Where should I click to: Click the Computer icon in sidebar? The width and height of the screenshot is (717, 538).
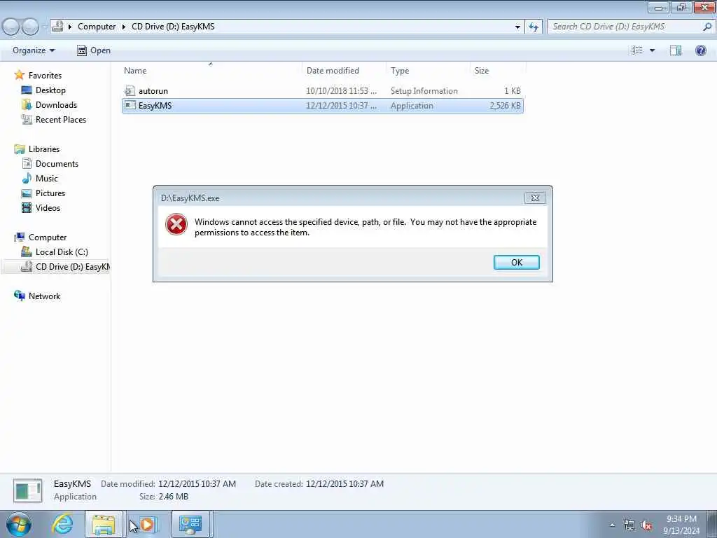19,237
